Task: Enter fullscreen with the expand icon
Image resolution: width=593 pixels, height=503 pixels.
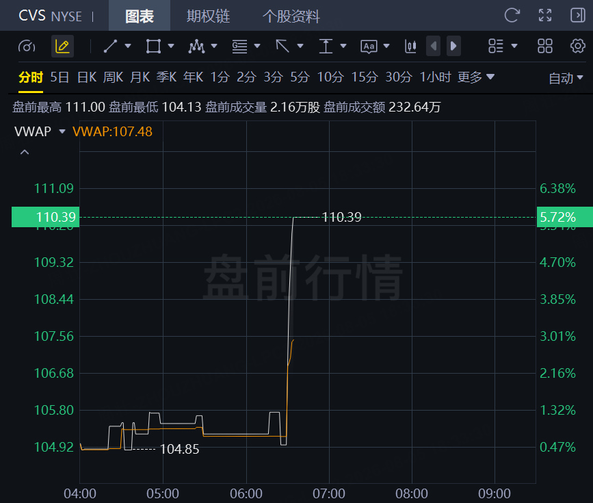Action: pyautogui.click(x=545, y=16)
